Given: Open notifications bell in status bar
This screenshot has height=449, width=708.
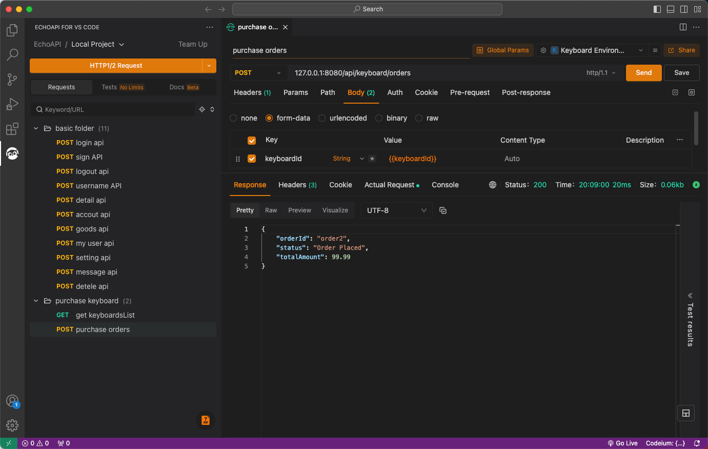Looking at the screenshot, I should coord(697,443).
